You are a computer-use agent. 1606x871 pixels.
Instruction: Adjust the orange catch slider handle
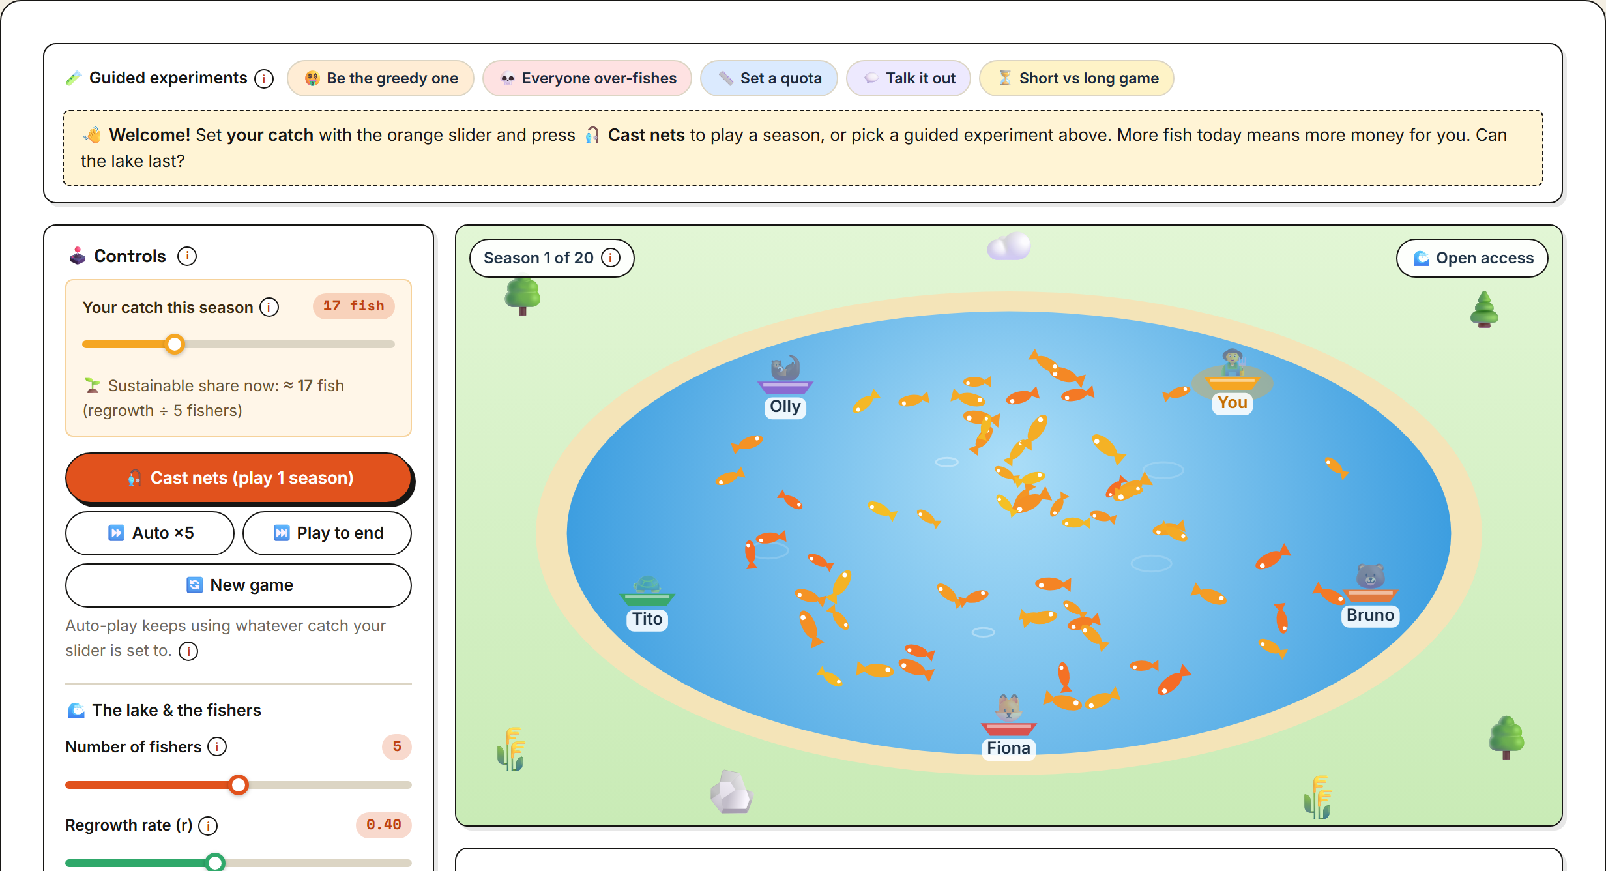click(175, 344)
